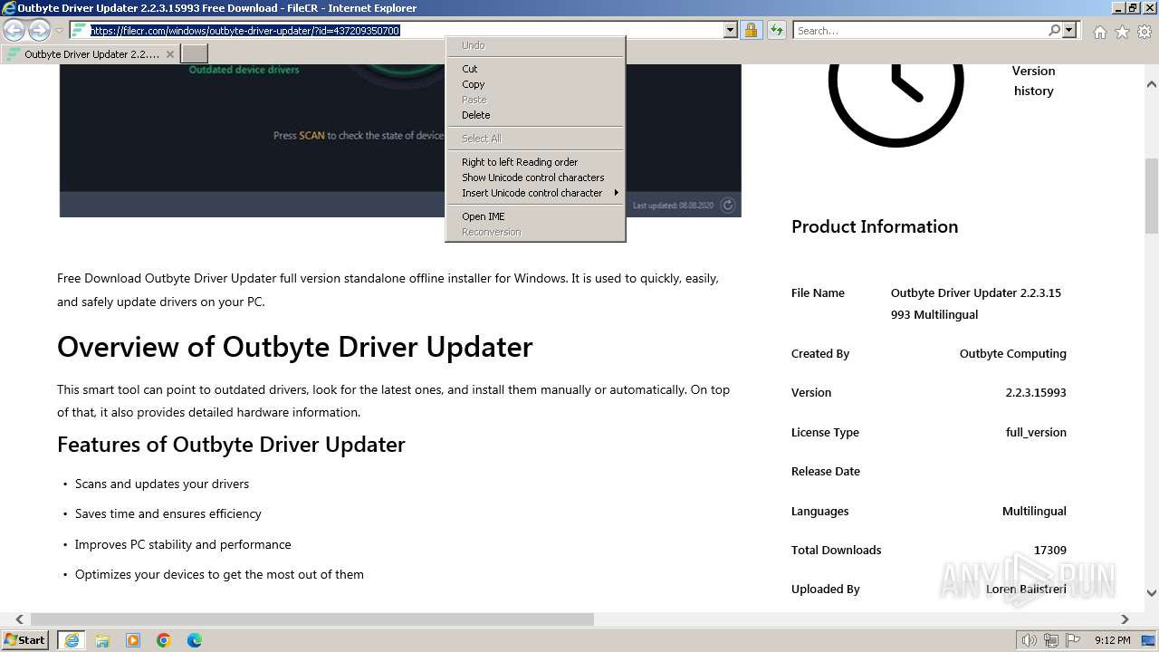Open the Version history link
Screen dimensions: 1159x652
pos(1033,81)
